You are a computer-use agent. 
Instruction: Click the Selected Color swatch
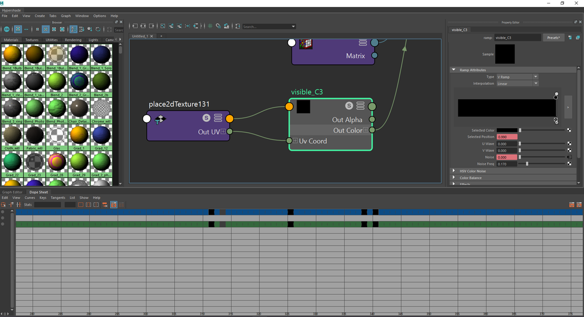pyautogui.click(x=507, y=130)
